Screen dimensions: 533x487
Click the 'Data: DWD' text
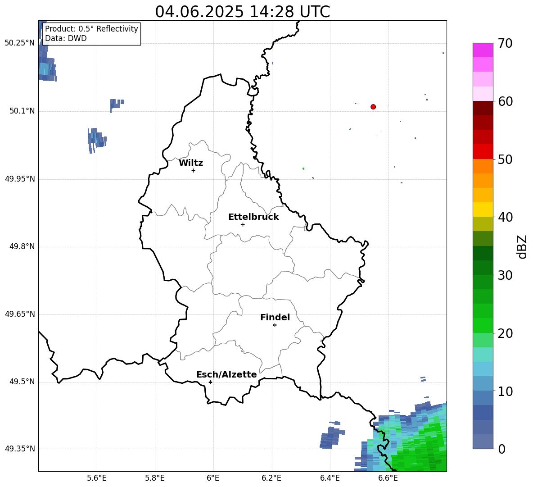coord(66,38)
